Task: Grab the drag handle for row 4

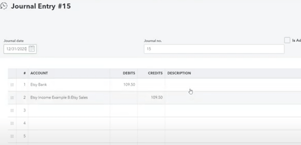Action: click(x=12, y=123)
